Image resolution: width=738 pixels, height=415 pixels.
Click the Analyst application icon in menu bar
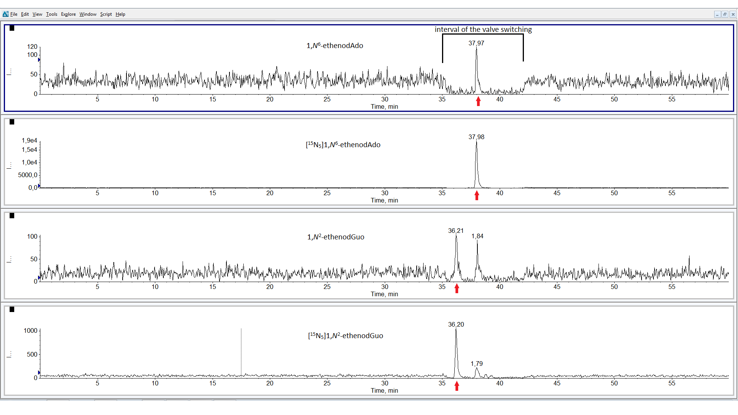tap(5, 14)
